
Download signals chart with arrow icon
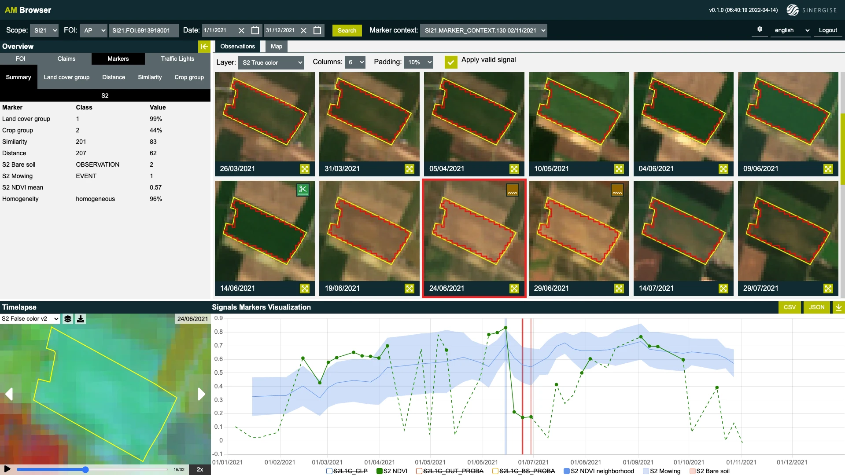coord(838,307)
